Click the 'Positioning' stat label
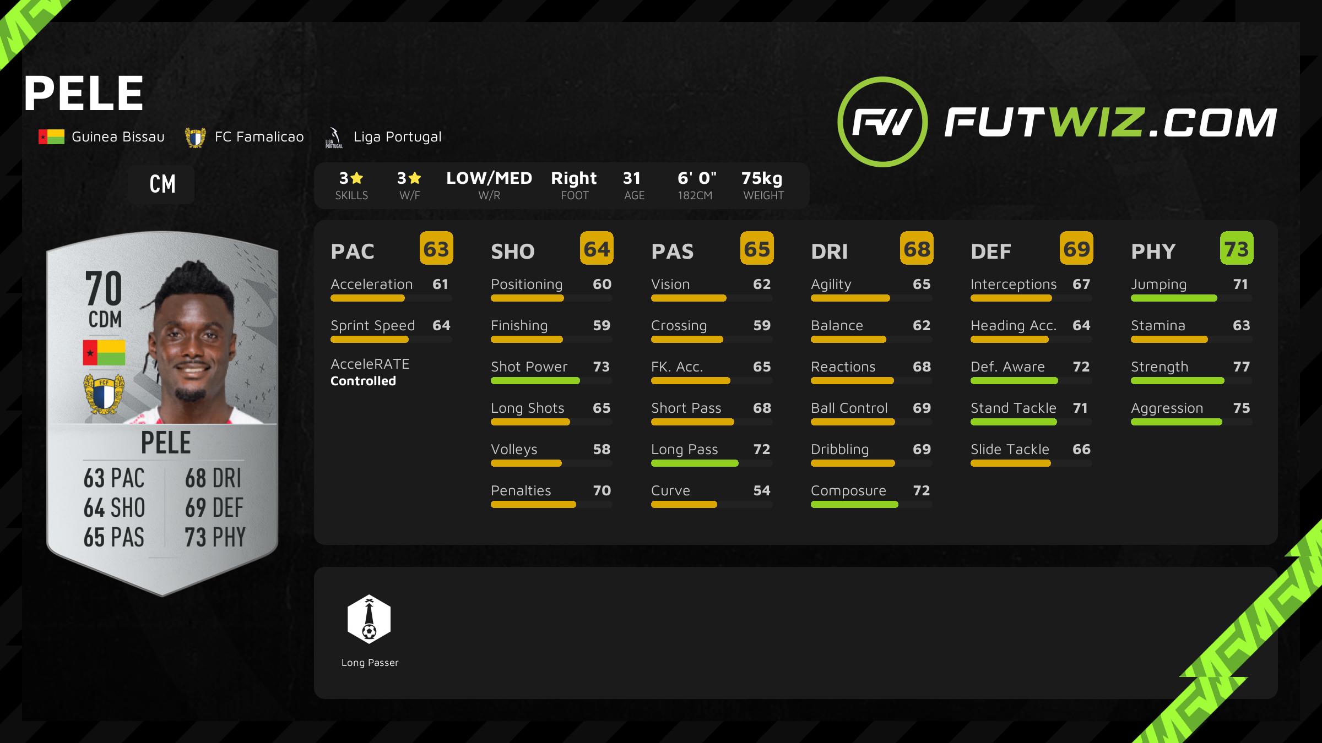 pos(527,285)
